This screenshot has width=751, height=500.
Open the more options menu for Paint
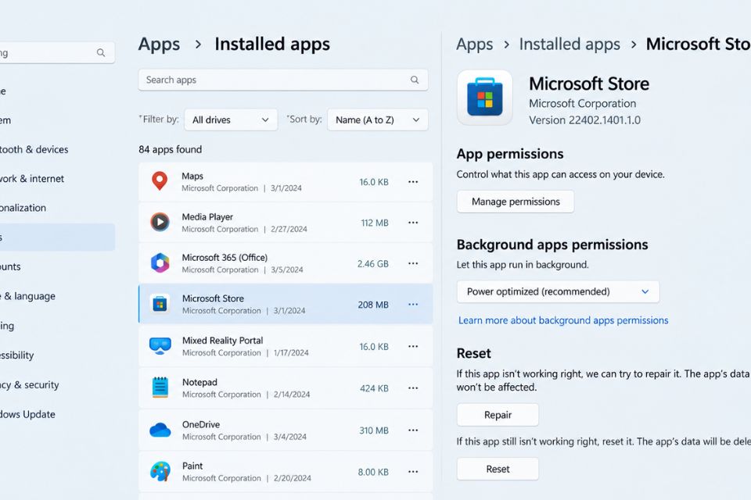413,472
